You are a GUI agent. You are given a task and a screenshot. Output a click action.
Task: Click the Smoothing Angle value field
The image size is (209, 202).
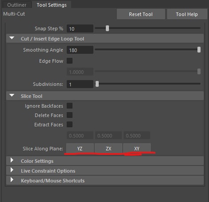80,50
